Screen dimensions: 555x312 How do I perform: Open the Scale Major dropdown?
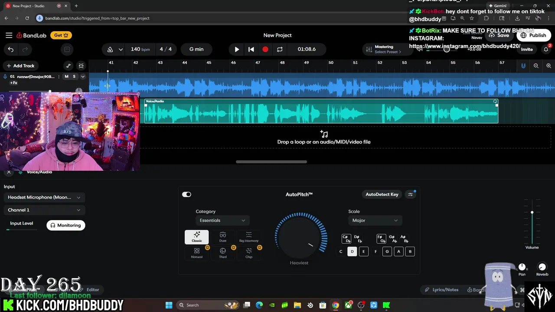pyautogui.click(x=375, y=221)
